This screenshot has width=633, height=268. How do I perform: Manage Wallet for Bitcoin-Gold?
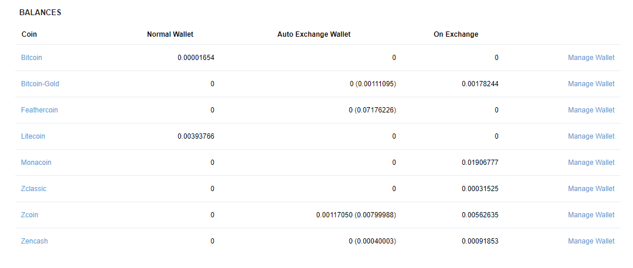coord(591,84)
